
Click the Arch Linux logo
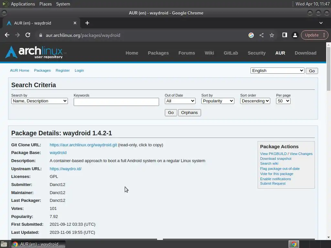(x=35, y=52)
